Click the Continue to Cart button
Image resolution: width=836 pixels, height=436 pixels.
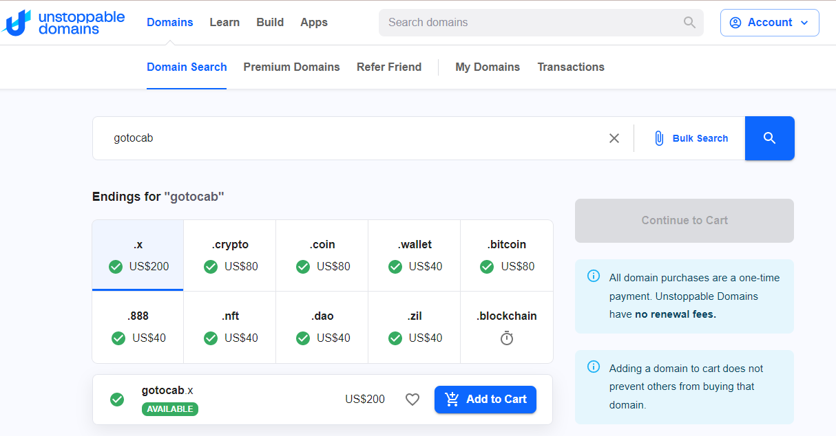pyautogui.click(x=685, y=221)
